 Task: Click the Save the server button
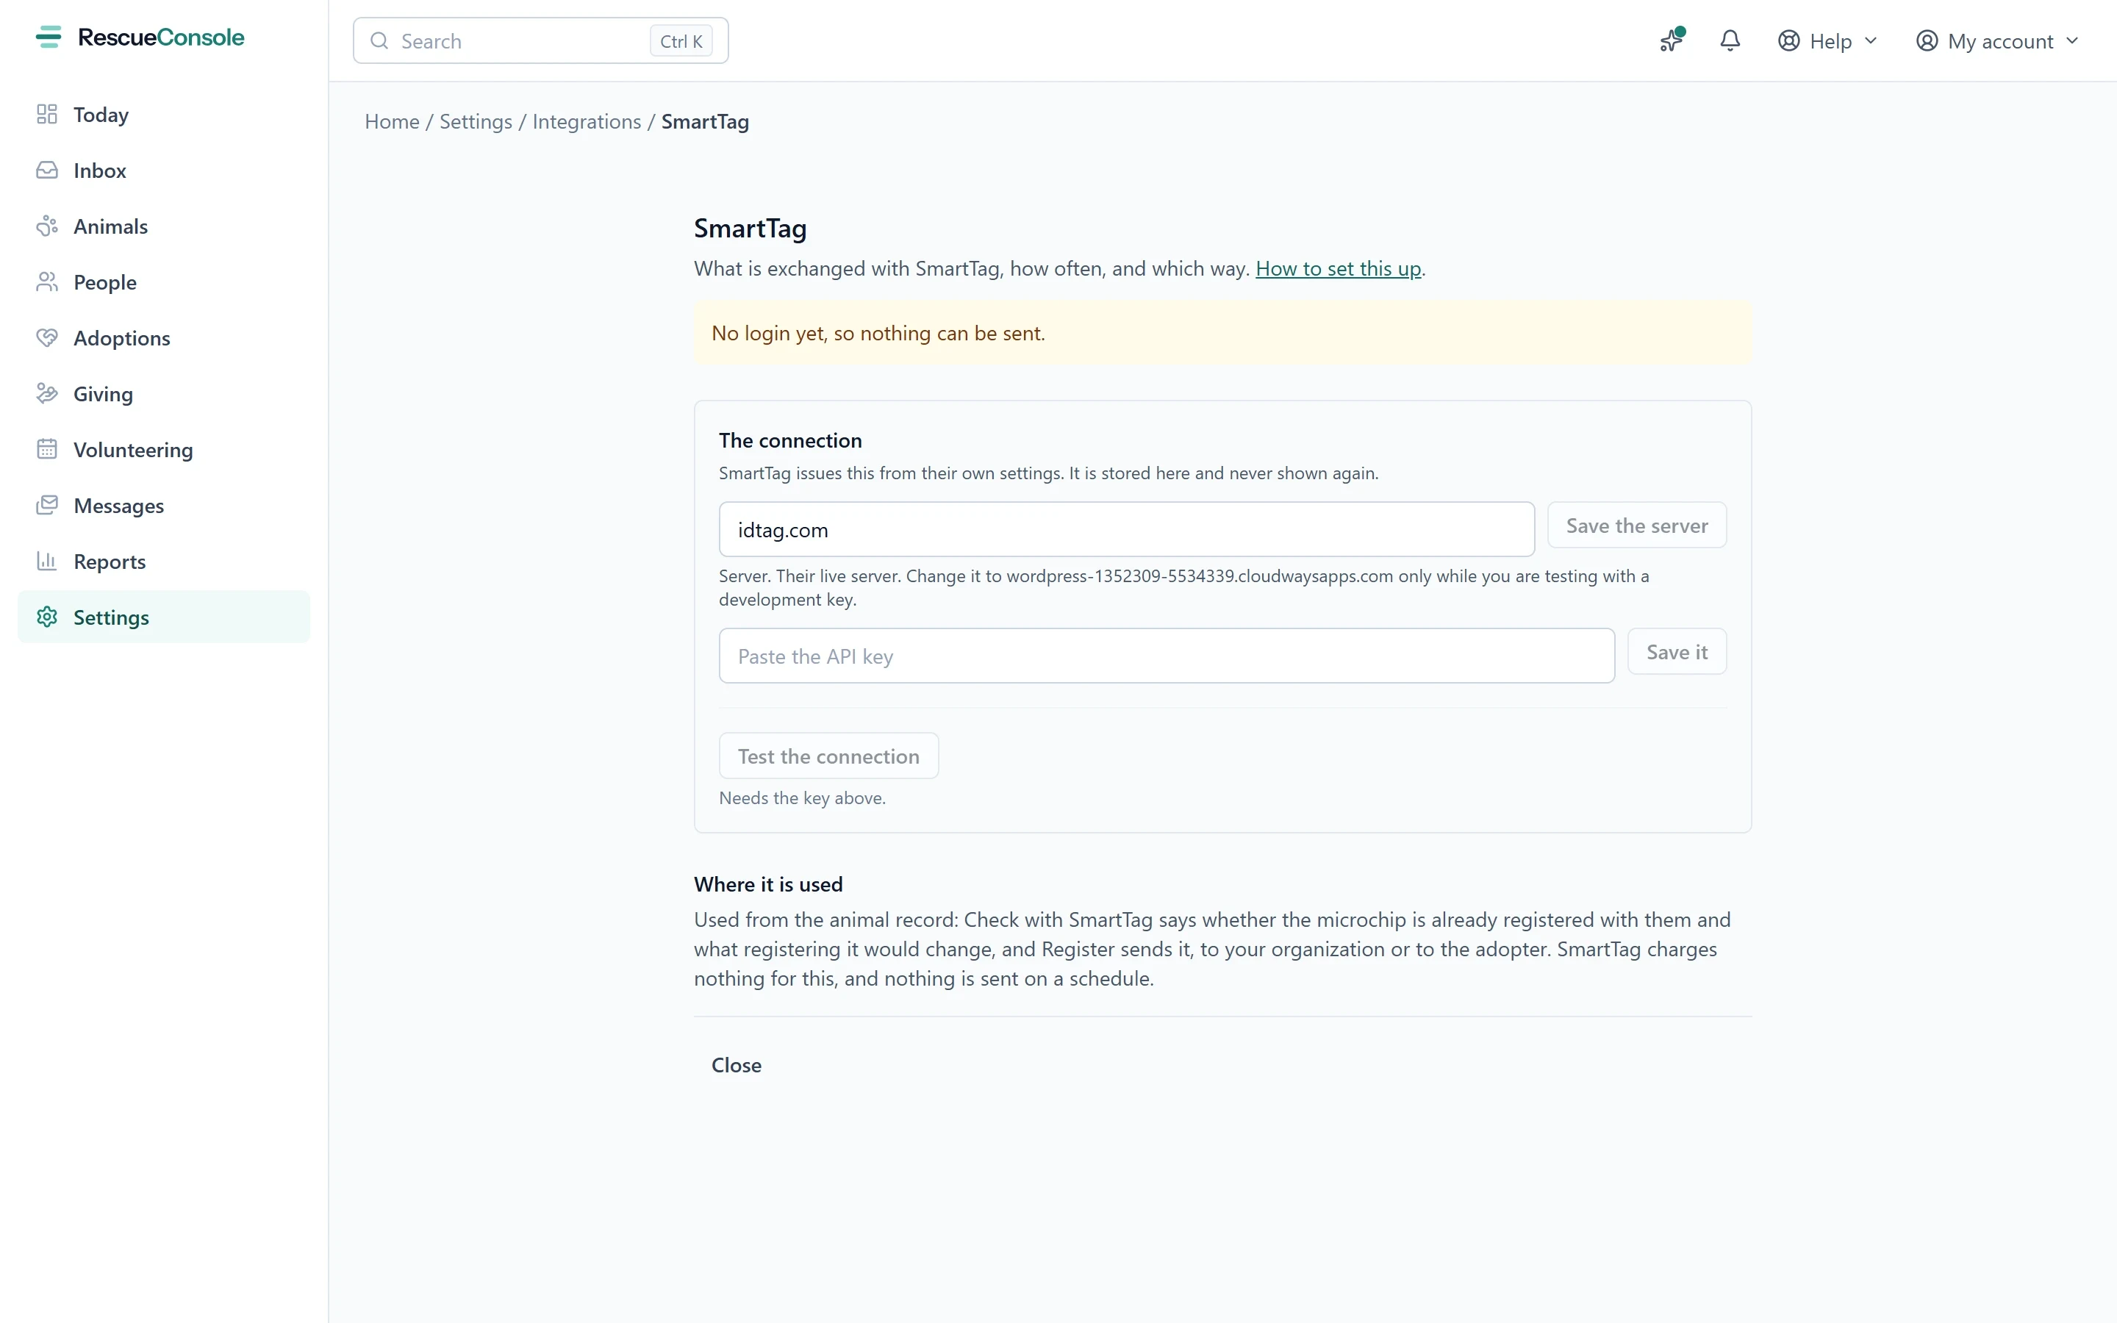tap(1637, 525)
